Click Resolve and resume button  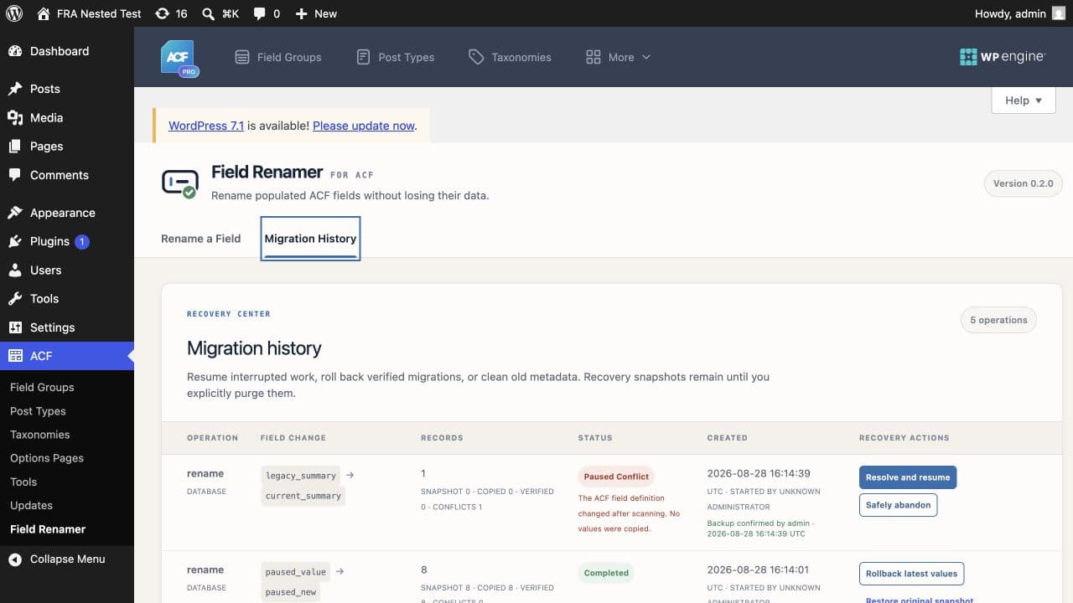click(x=908, y=477)
